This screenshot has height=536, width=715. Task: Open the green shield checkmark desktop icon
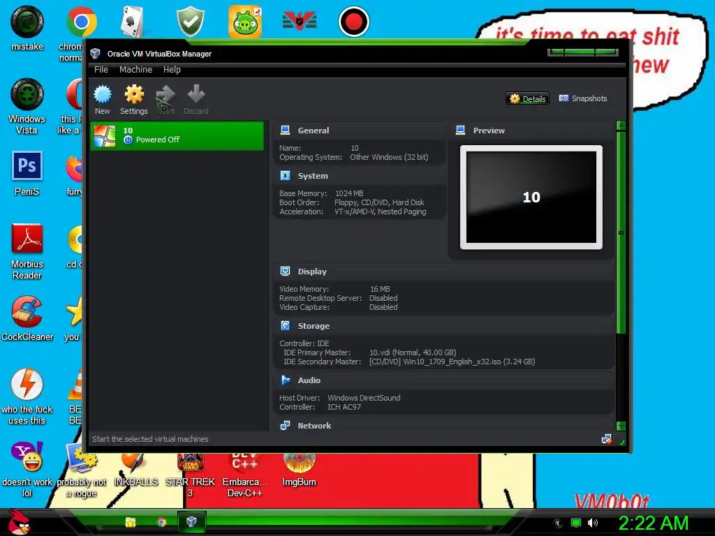(x=190, y=22)
